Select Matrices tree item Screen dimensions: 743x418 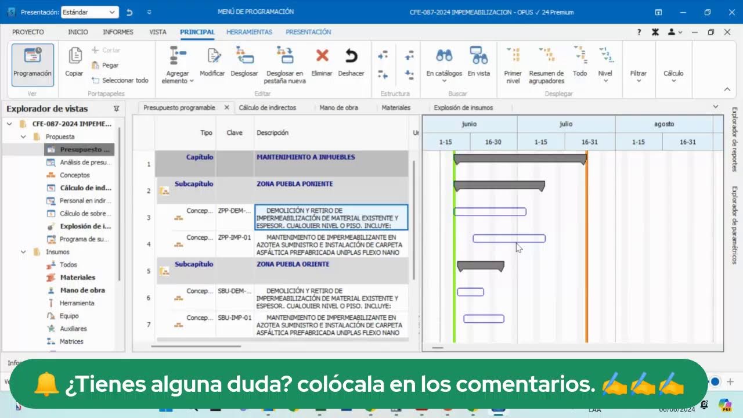tap(71, 341)
